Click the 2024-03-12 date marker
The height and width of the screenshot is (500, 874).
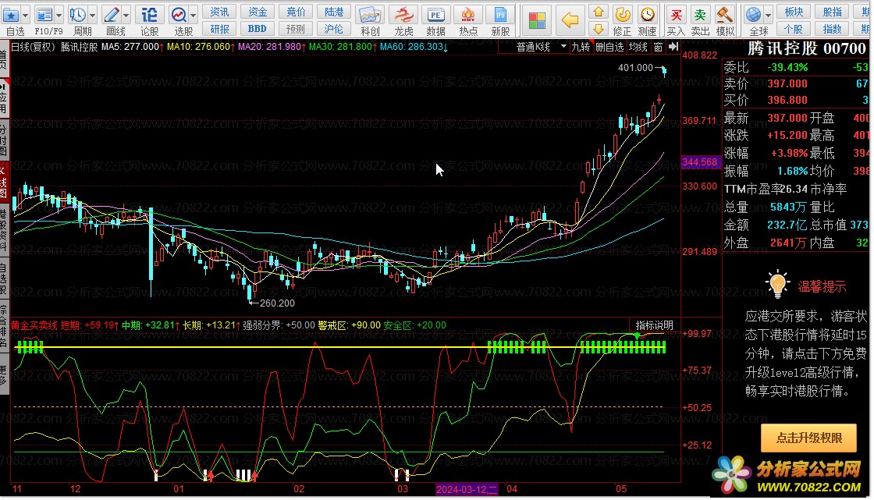pos(467,489)
